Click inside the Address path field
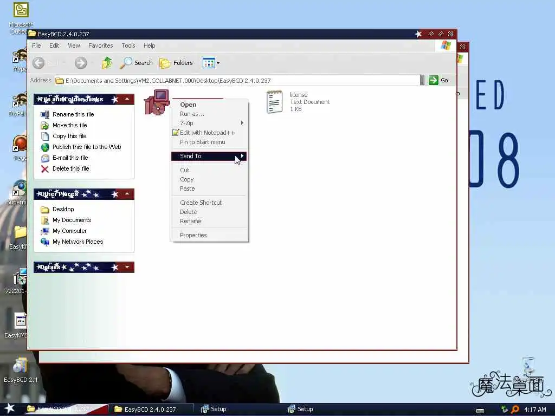The height and width of the screenshot is (416, 555). [x=236, y=81]
